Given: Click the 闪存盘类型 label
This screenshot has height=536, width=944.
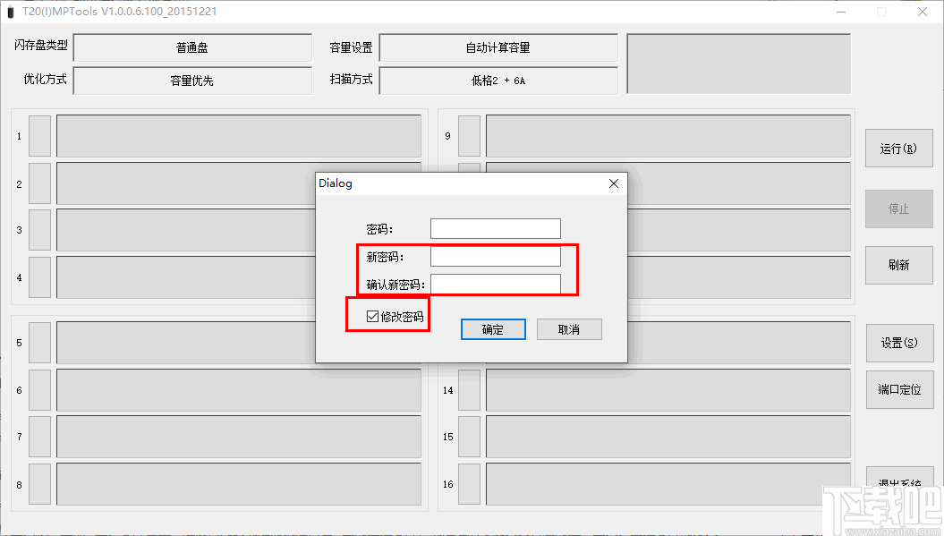Looking at the screenshot, I should (41, 45).
